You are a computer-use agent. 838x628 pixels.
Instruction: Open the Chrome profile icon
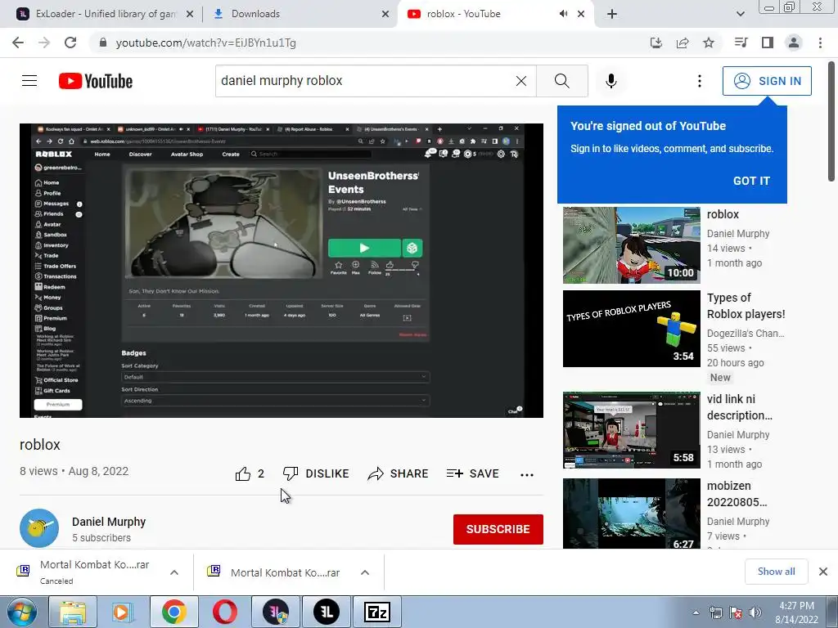tap(794, 43)
